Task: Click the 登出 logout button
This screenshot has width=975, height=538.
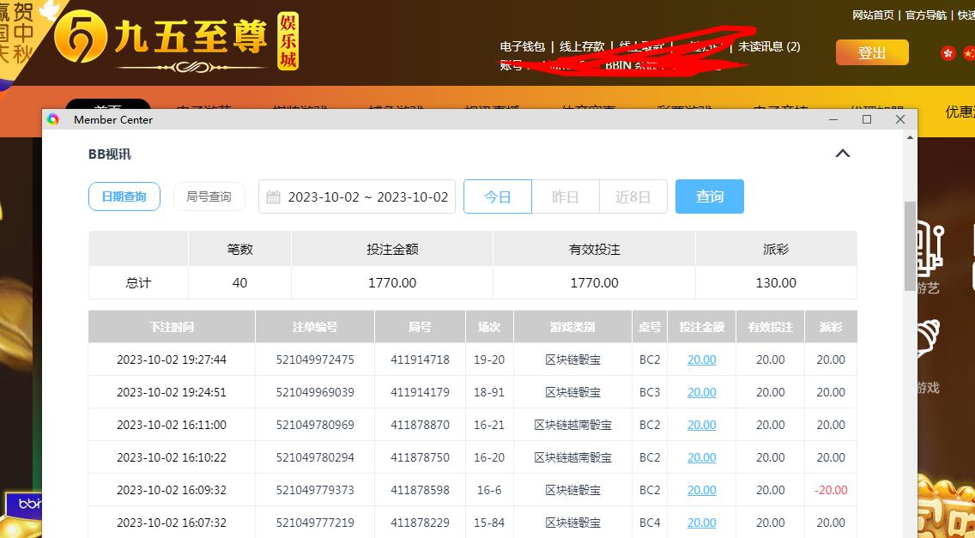Action: [872, 53]
